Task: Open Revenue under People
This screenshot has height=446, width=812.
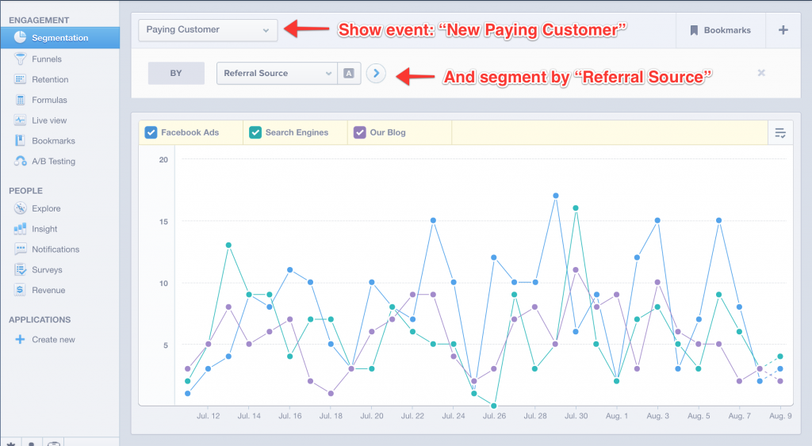Action: pyautogui.click(x=48, y=290)
